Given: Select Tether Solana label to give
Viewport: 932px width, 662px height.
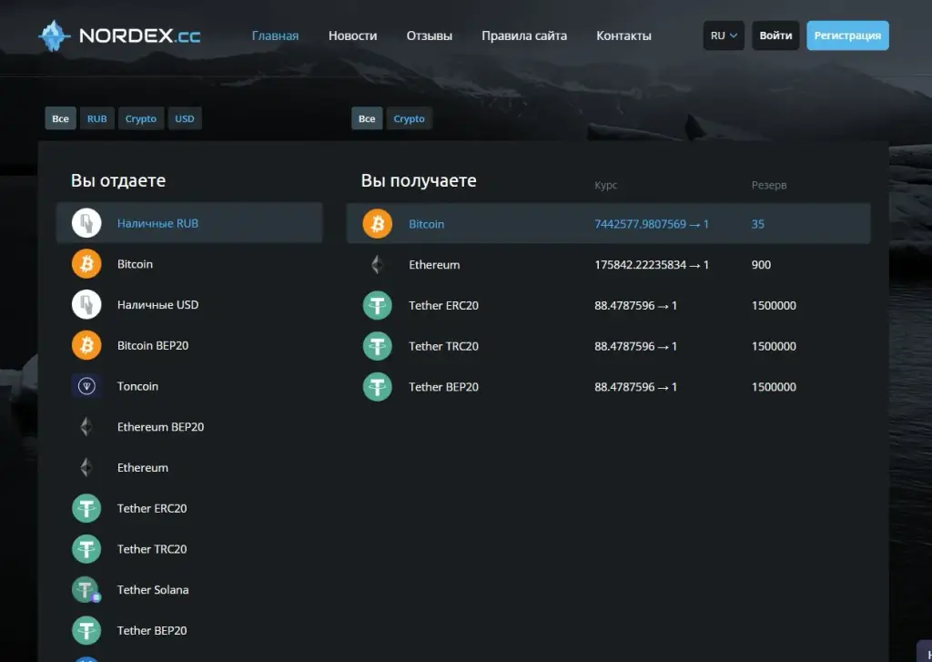Looking at the screenshot, I should tap(153, 590).
